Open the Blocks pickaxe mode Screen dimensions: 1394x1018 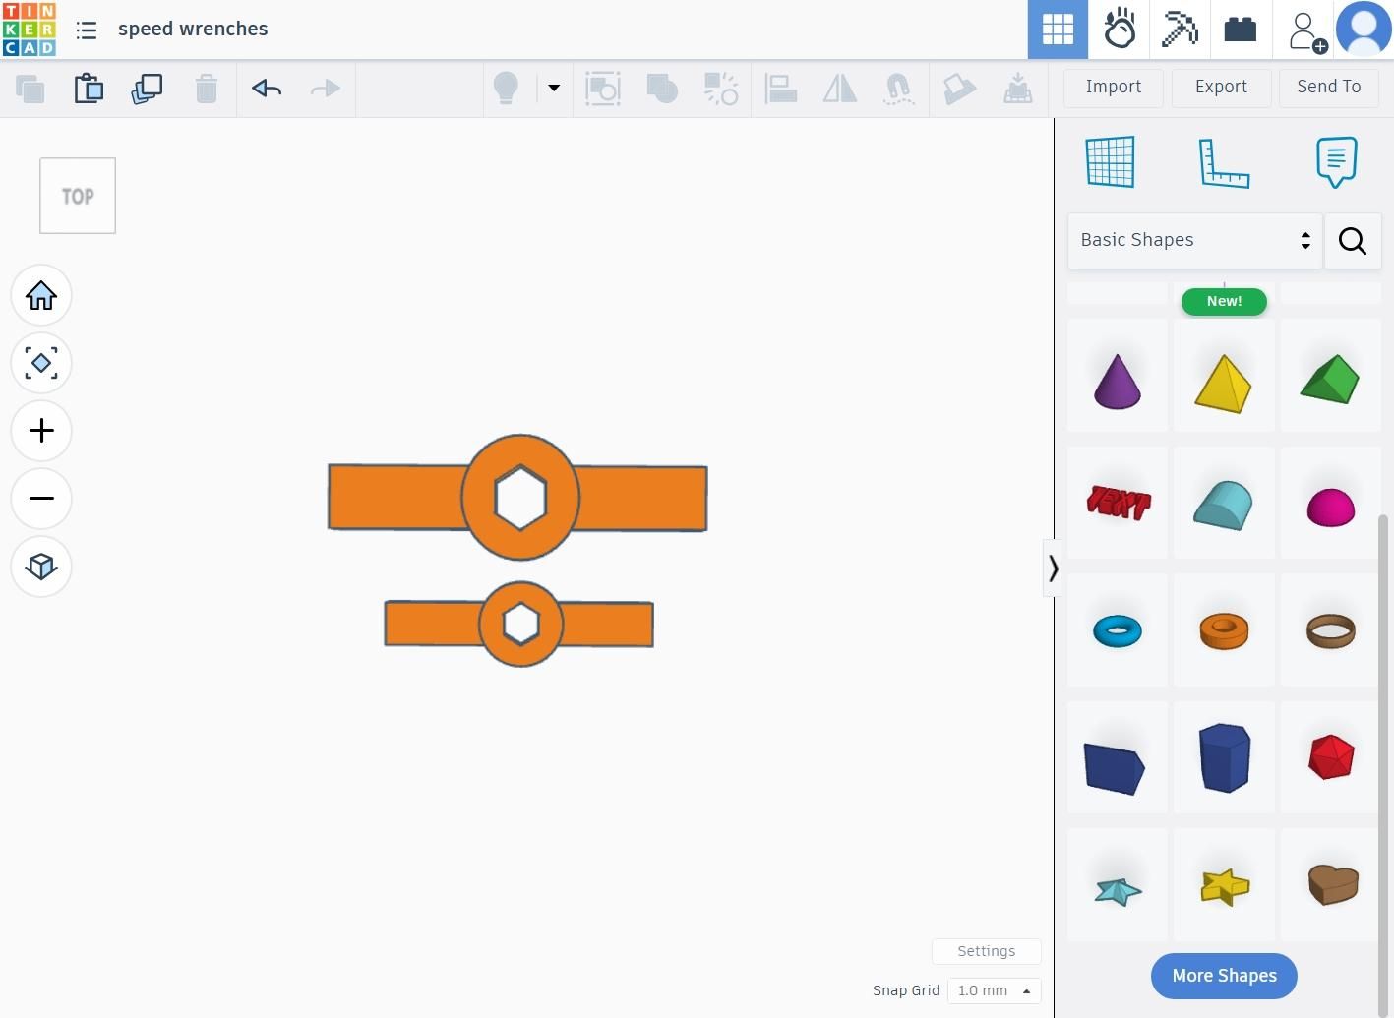click(x=1179, y=30)
